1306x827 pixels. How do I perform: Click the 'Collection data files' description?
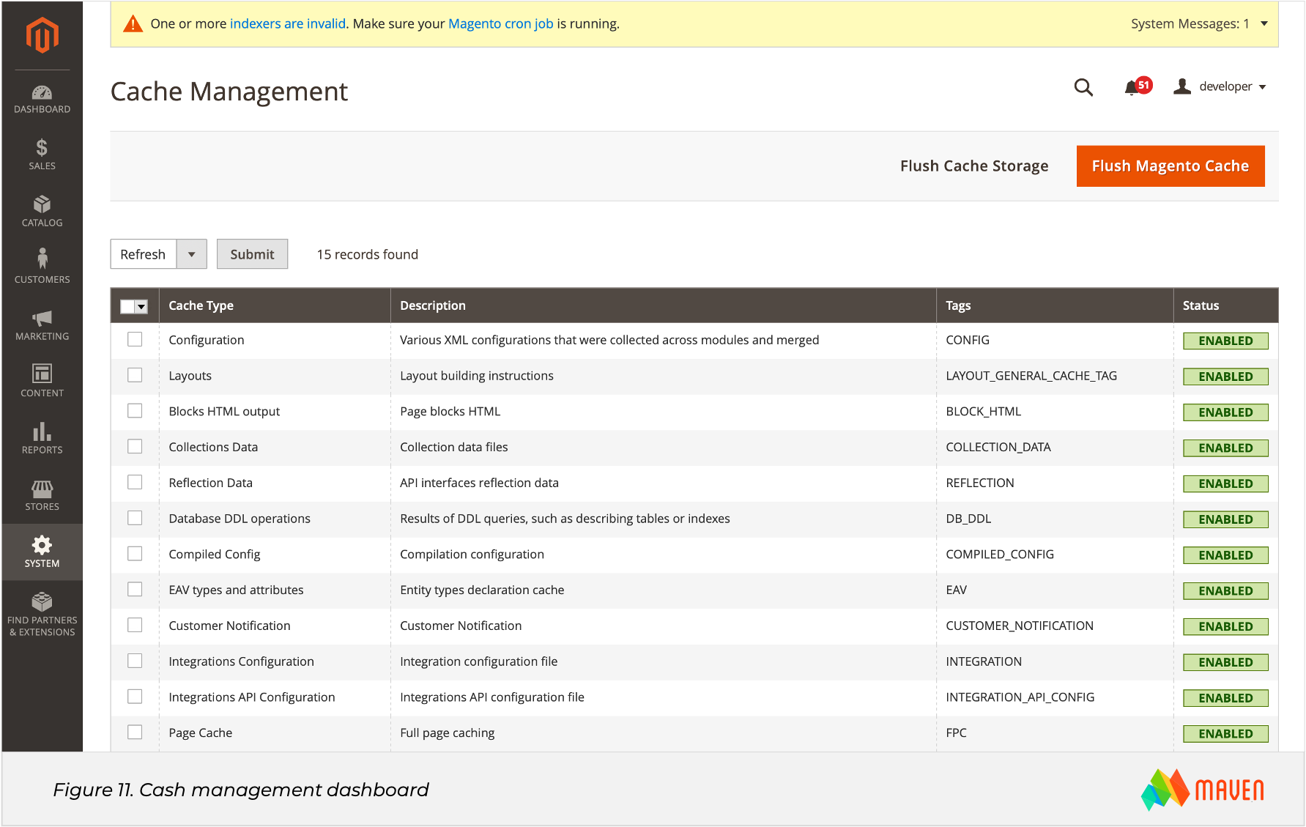point(454,447)
